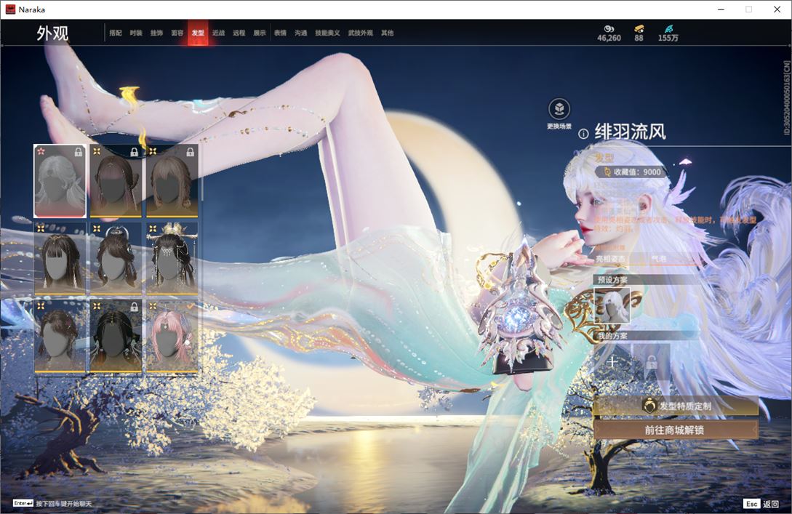Select the brown updo hairstyle in bottom-left
This screenshot has width=792, height=514.
[60, 336]
